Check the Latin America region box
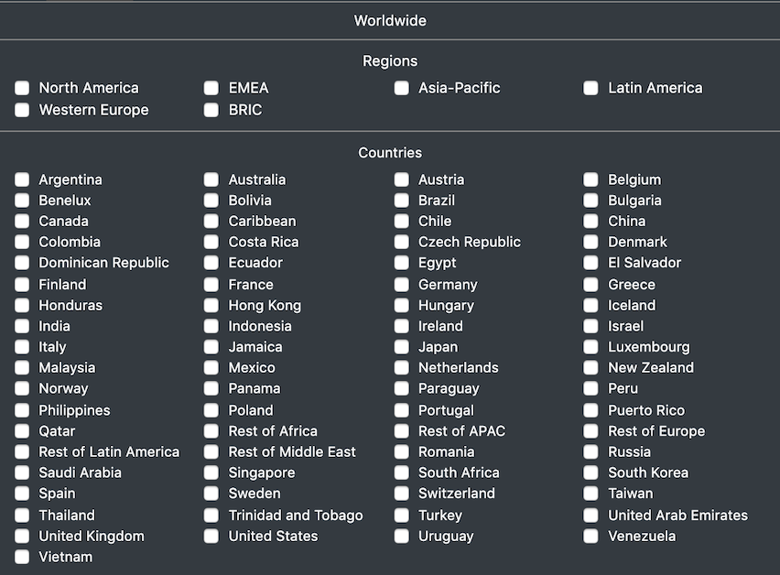The width and height of the screenshot is (780, 575). [x=591, y=88]
